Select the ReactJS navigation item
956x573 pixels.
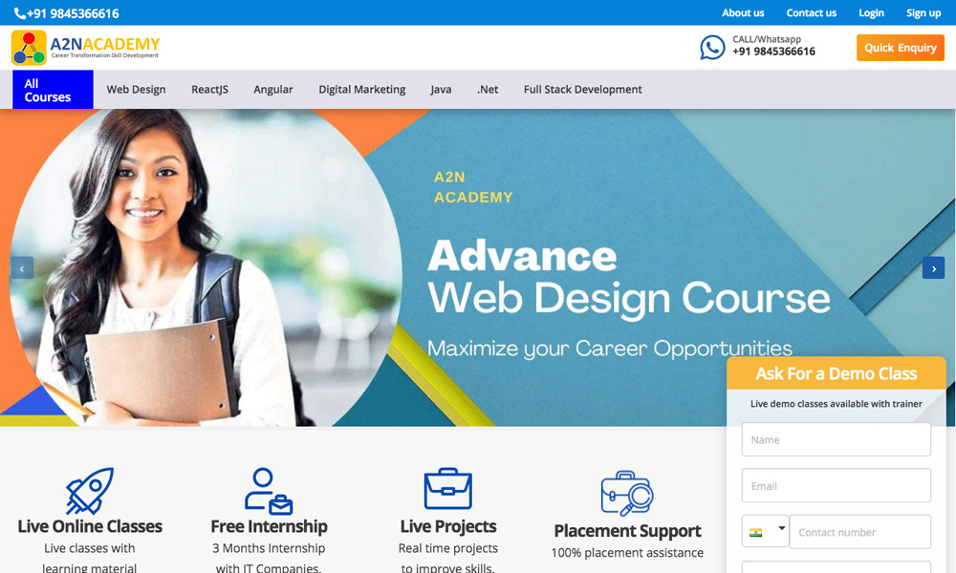tap(209, 90)
